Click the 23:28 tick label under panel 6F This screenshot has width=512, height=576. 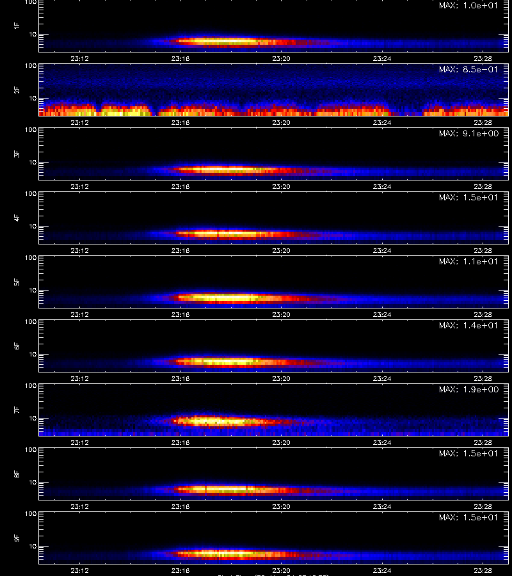[483, 378]
